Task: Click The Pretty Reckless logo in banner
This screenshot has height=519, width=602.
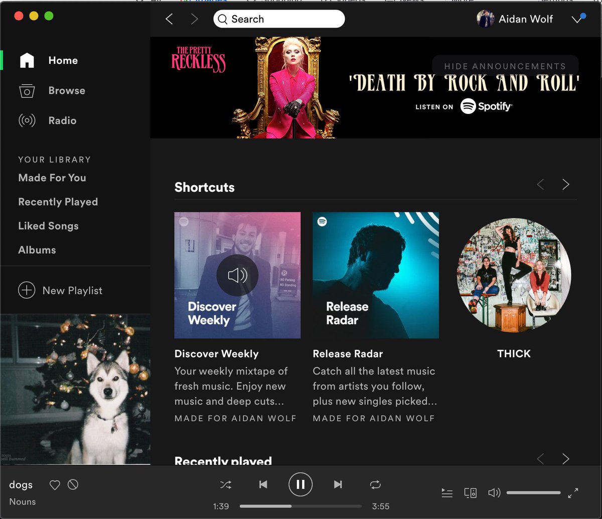Action: point(198,59)
